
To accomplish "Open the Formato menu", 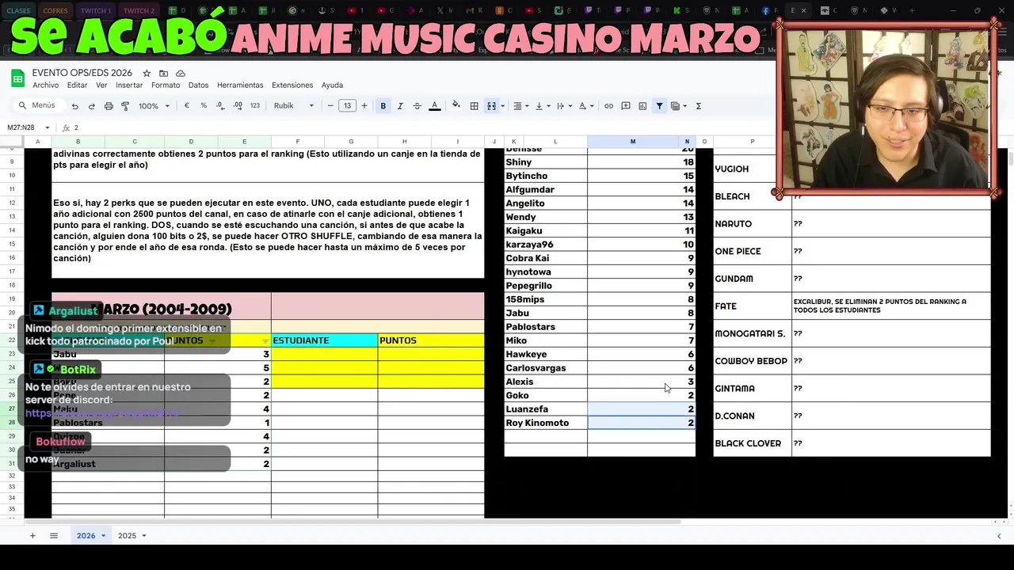I will tap(166, 85).
